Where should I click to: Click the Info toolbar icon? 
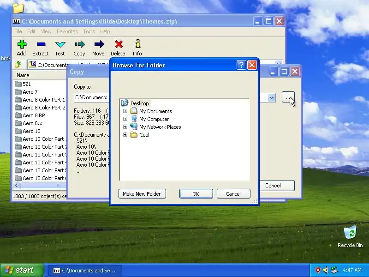[138, 44]
